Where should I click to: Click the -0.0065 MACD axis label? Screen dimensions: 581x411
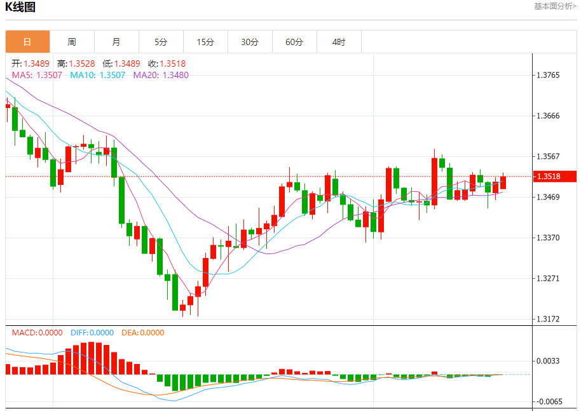click(x=548, y=401)
